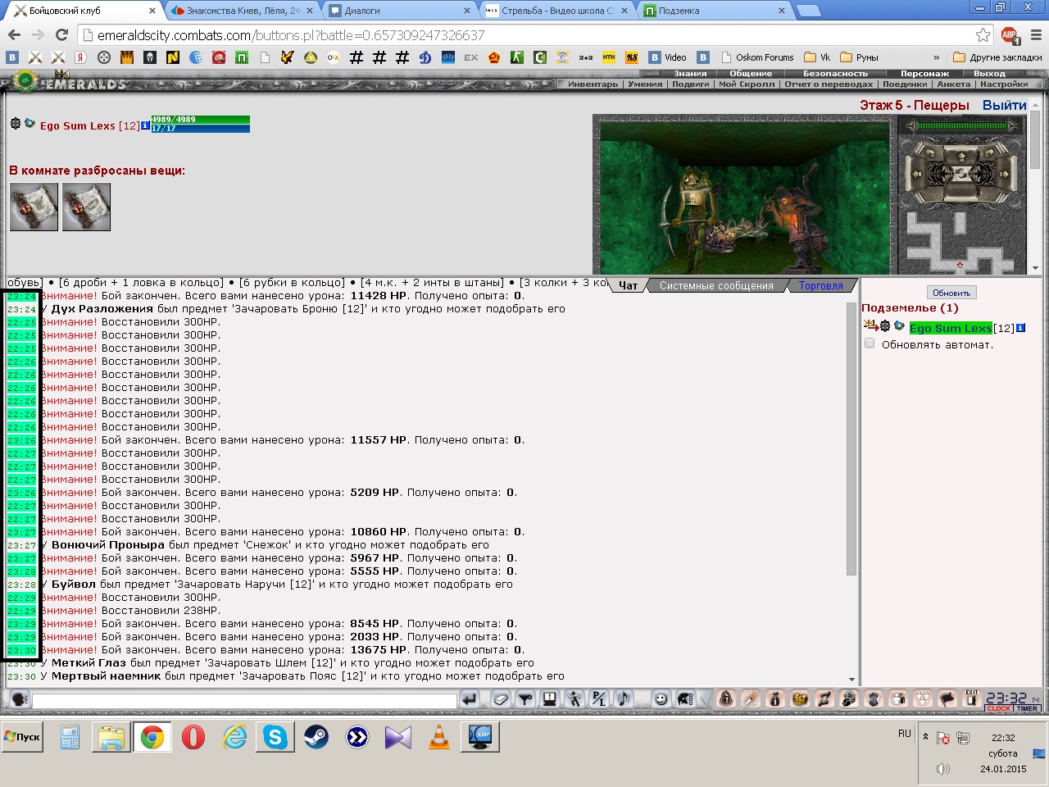Pick up the first scroll thumbnail in the room
The height and width of the screenshot is (787, 1049).
pyautogui.click(x=34, y=207)
